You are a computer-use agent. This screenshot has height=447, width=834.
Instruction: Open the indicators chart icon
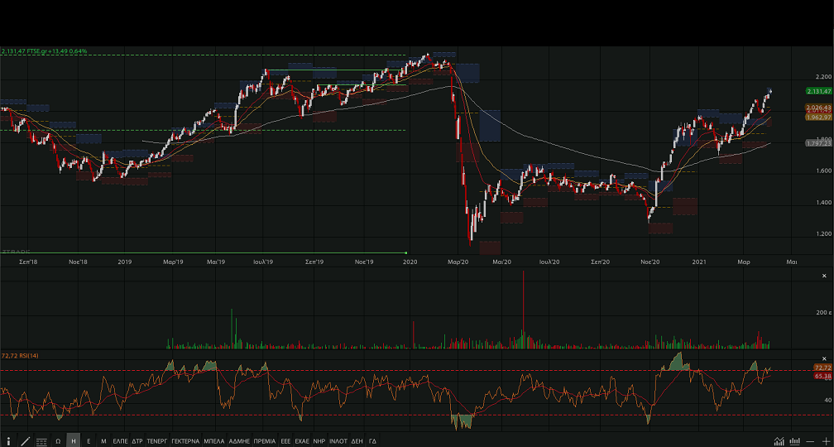(779, 441)
